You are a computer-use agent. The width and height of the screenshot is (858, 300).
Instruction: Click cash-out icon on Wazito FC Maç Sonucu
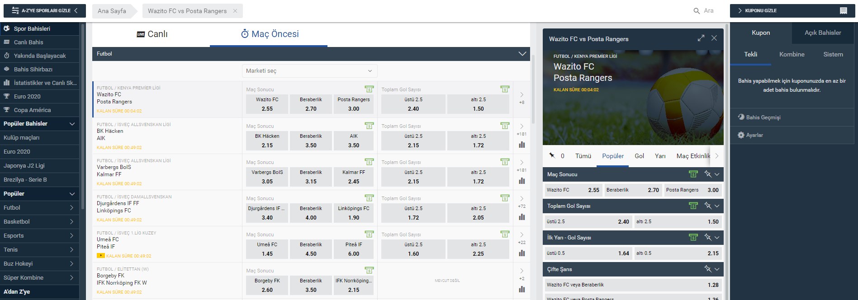(369, 89)
